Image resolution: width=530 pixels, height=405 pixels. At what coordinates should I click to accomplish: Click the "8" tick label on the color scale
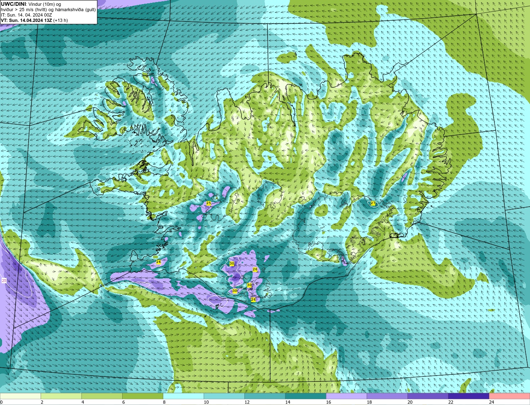coord(164,402)
